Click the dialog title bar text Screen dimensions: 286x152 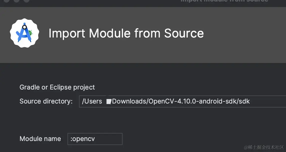pos(224,1)
